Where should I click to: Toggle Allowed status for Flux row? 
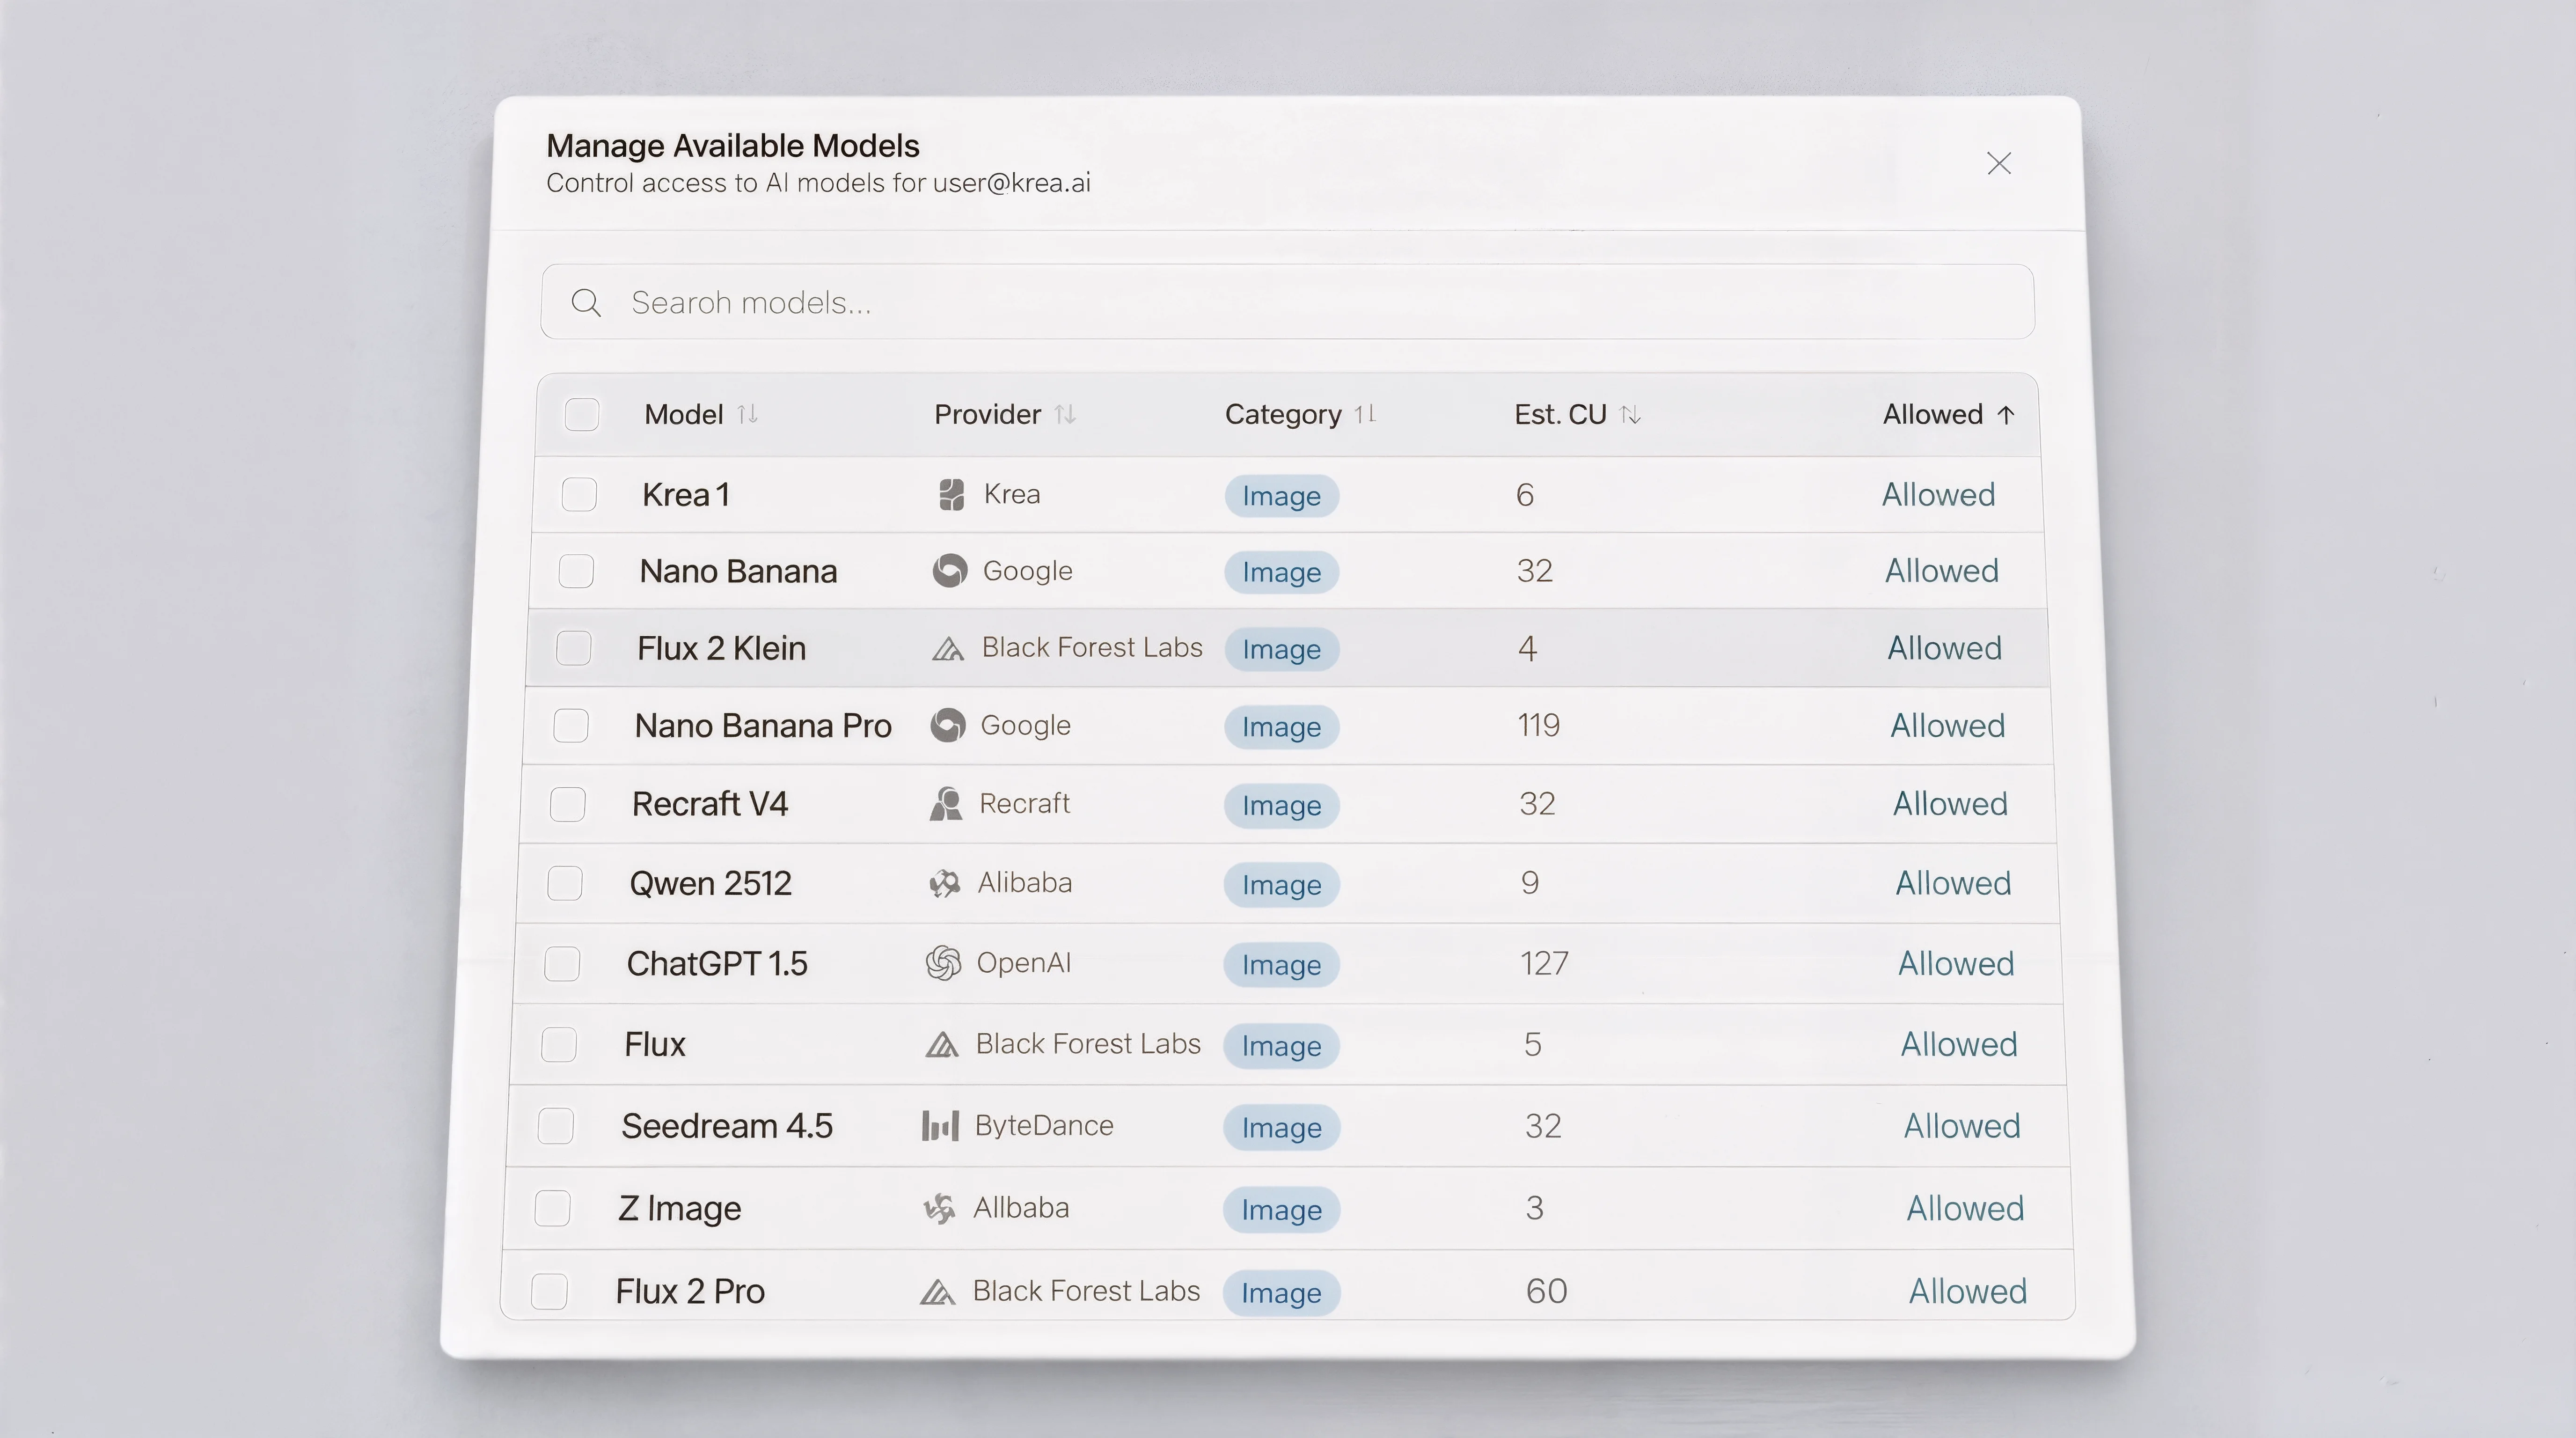pyautogui.click(x=1959, y=1045)
